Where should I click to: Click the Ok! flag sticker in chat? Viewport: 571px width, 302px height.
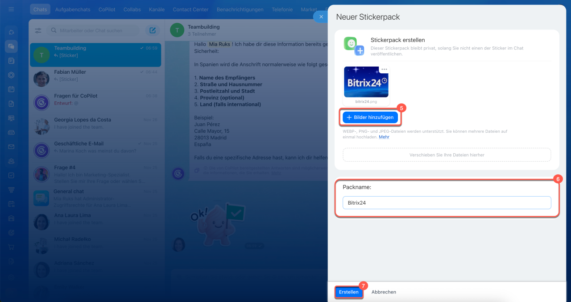coord(217,224)
